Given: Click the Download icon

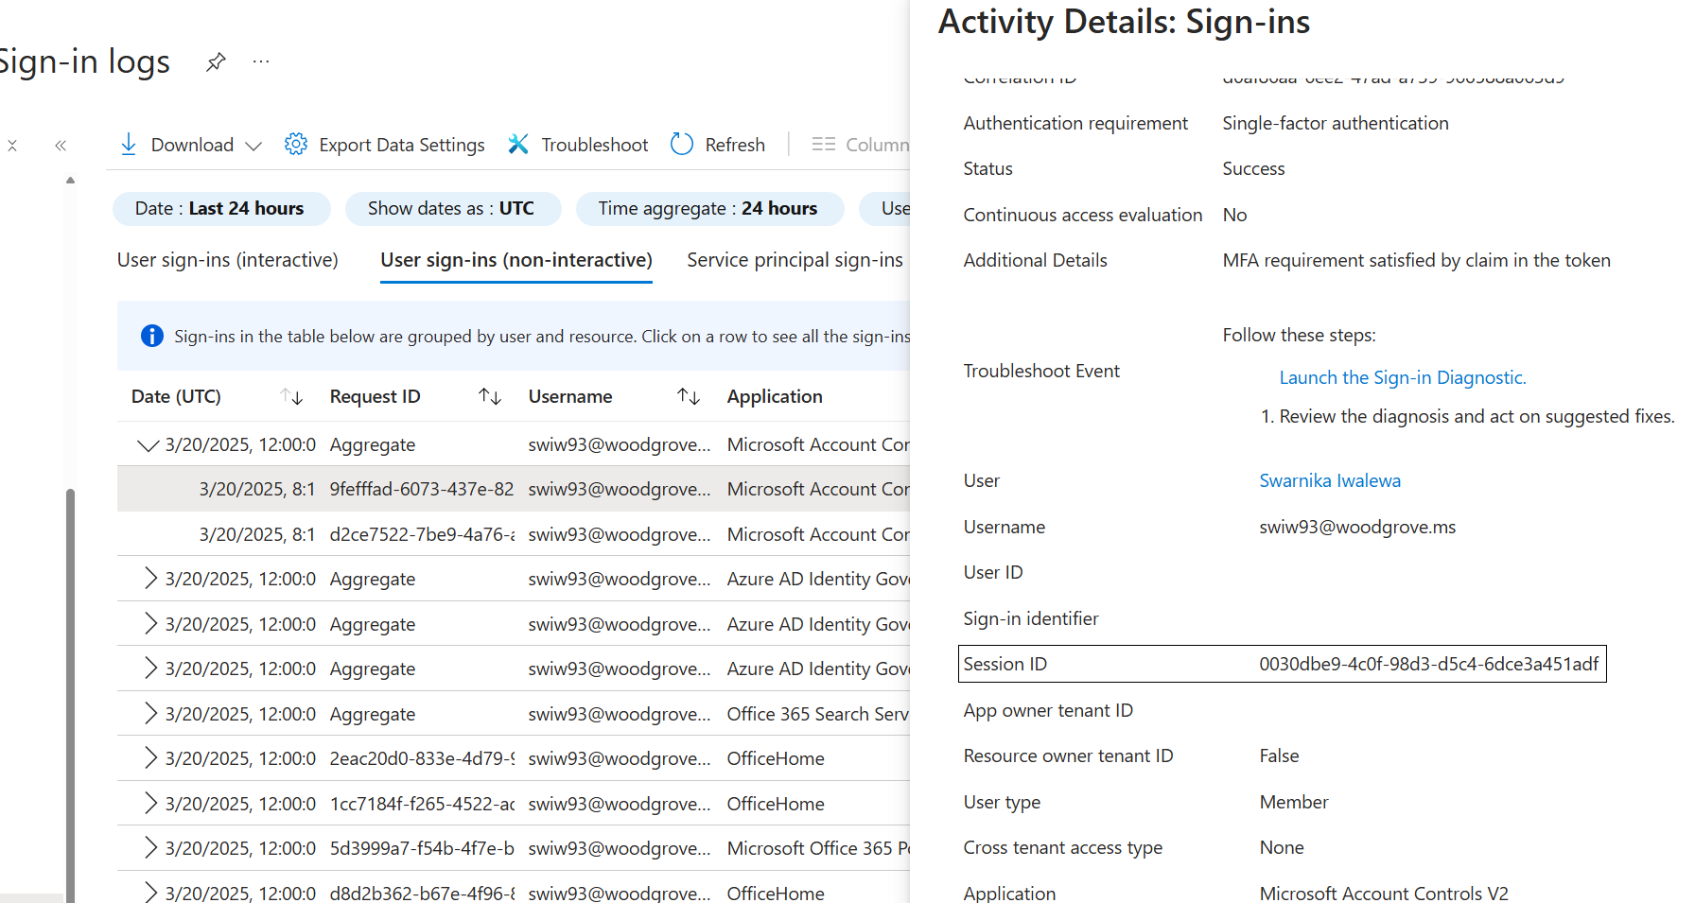Looking at the screenshot, I should (129, 144).
